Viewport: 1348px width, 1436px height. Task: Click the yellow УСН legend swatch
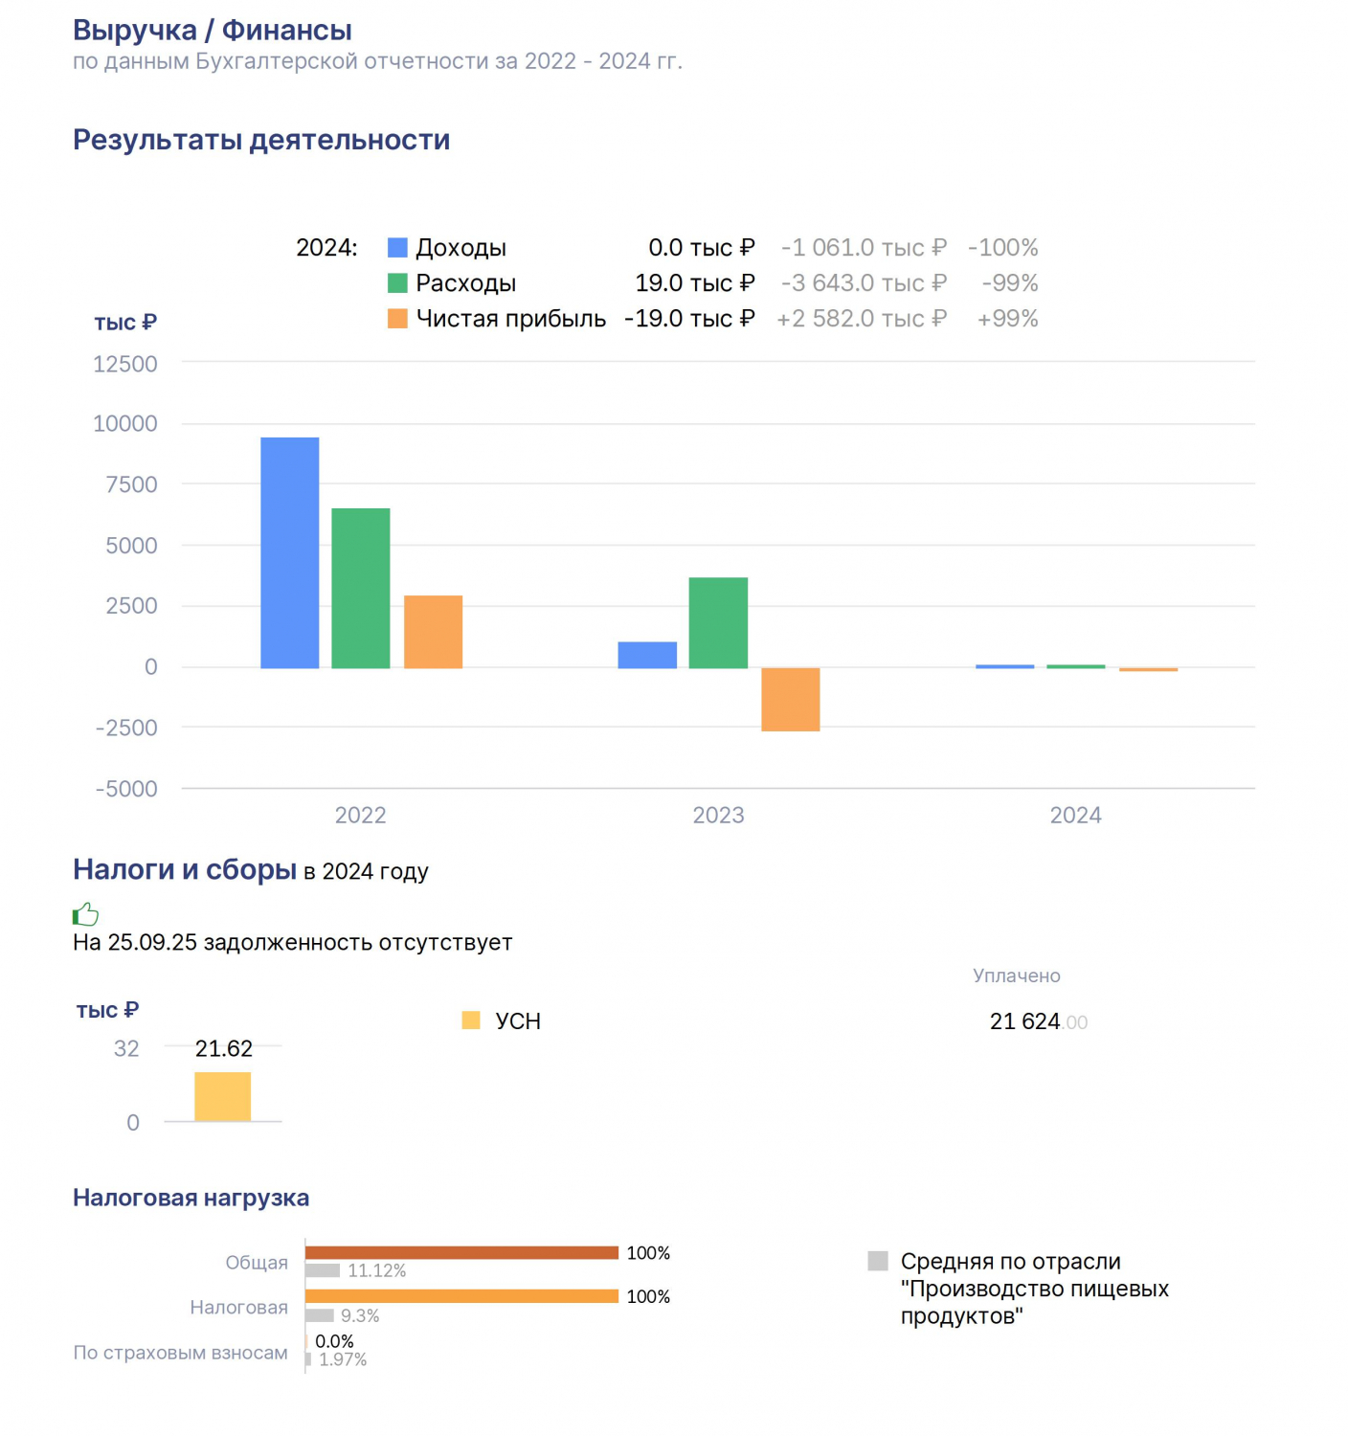[x=471, y=1021]
